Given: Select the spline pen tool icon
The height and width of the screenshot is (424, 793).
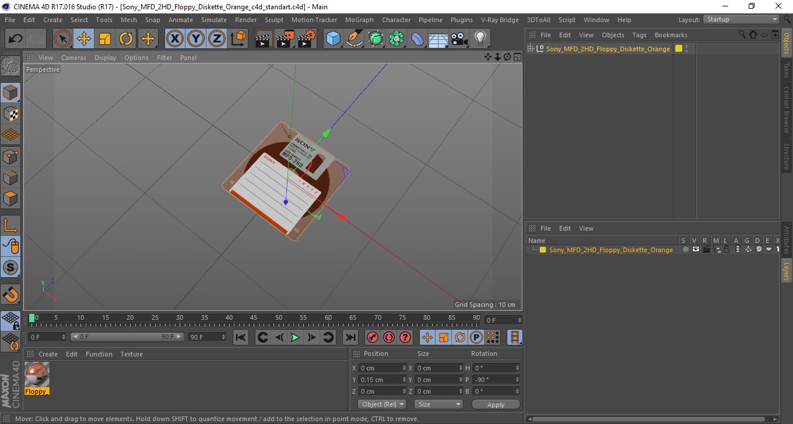Looking at the screenshot, I should tap(355, 39).
